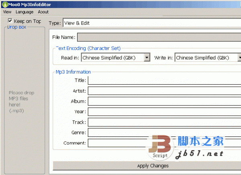Screen dimensions: 241x175
Task: Click the Mp3 Information group label
Action: [x=73, y=72]
